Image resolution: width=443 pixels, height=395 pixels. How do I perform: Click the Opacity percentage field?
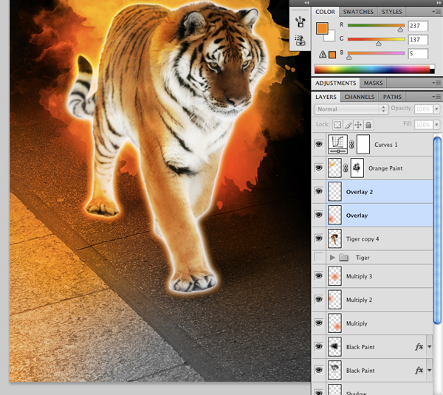pos(423,109)
